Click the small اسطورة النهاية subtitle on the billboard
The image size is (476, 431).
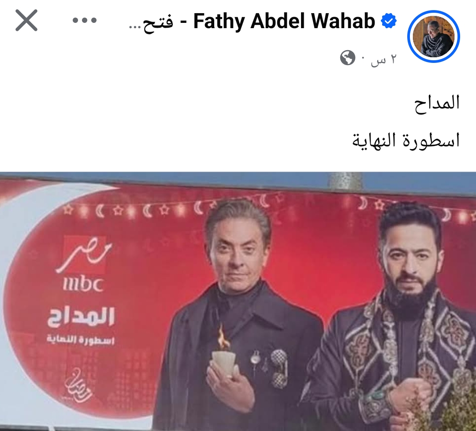[x=81, y=340]
